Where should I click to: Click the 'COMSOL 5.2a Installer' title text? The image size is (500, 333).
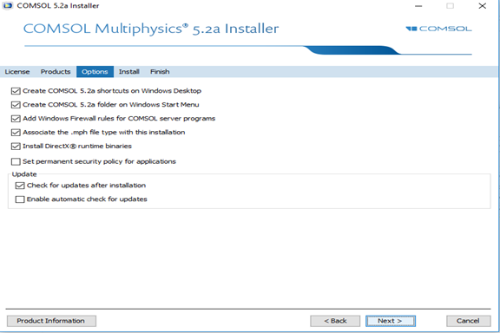pos(57,6)
